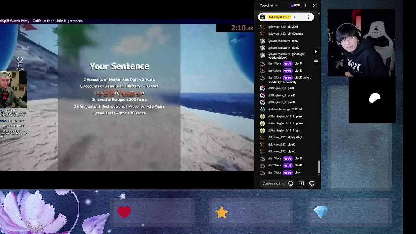Click the play button beside chat
The height and width of the screenshot is (234, 416).
(316, 51)
